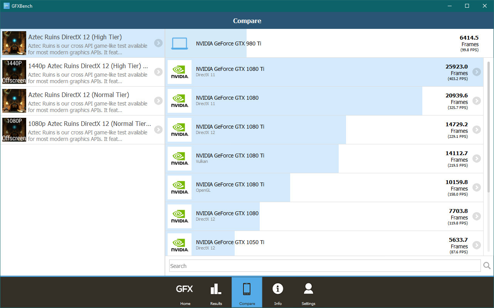Select the 1440P Offscreen test thumbnail

point(14,72)
